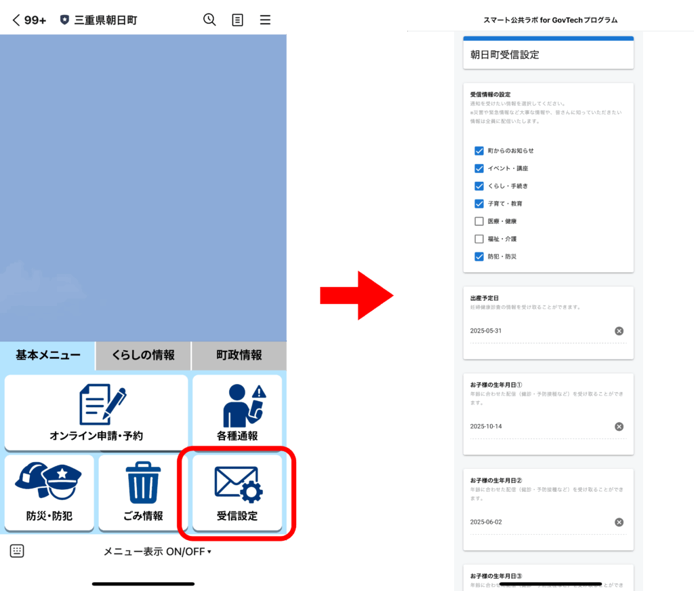Open the search icon in chat header
The height and width of the screenshot is (591, 694).
(x=209, y=20)
